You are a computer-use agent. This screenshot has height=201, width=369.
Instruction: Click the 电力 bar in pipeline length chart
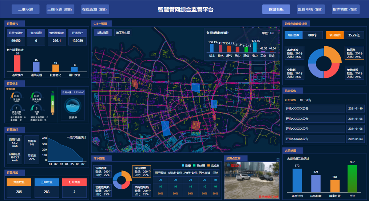255,48
